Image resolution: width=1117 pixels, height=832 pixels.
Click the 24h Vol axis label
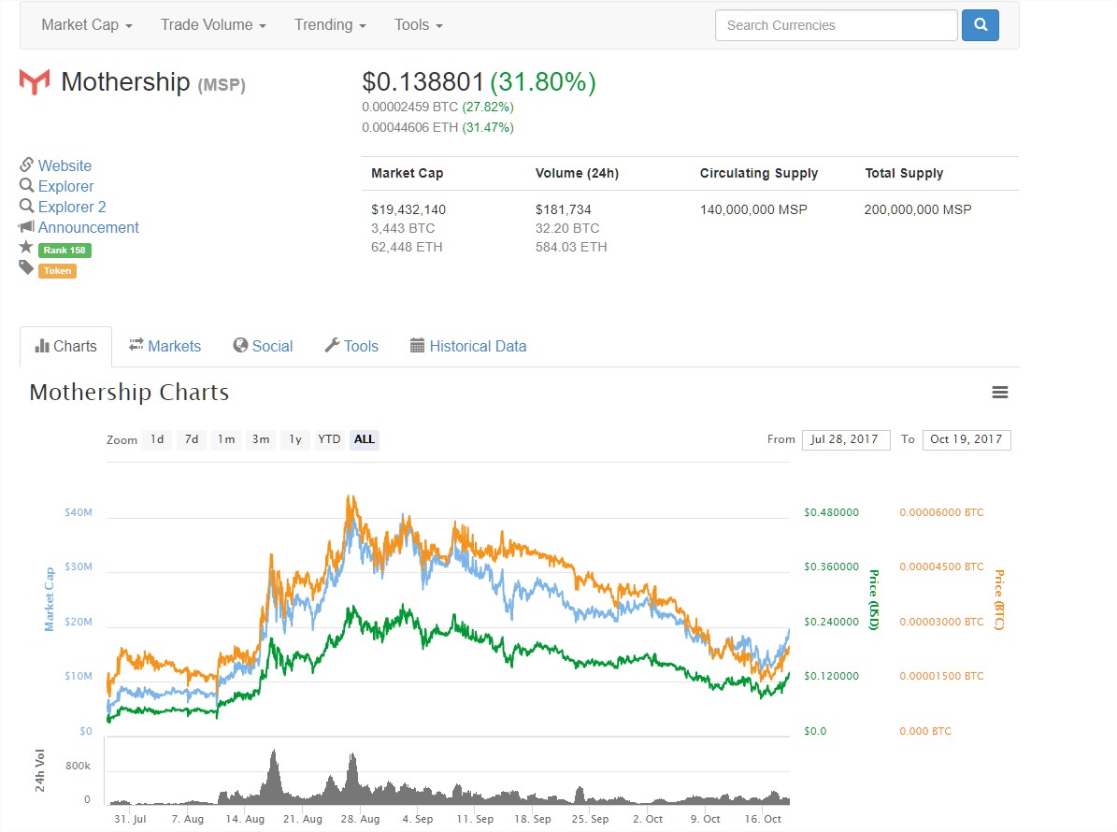coord(40,770)
